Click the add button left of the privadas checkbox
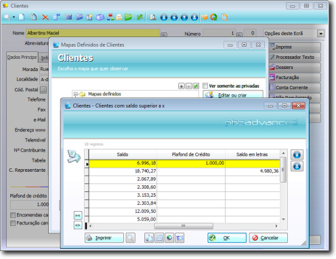Screen dimensions: 336x259 coord(182,86)
